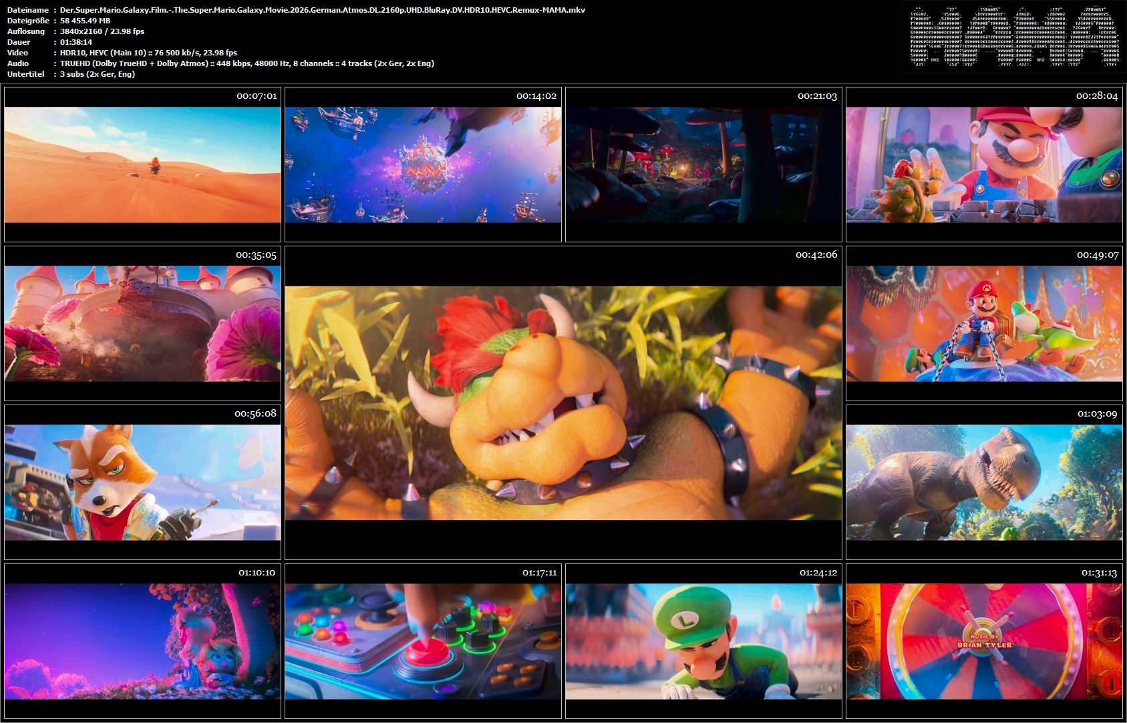
Task: Select the thumbnail of Mario with tiny Bowser
Action: point(984,165)
